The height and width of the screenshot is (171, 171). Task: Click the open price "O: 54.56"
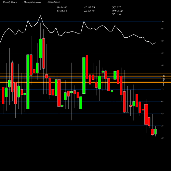(62, 8)
